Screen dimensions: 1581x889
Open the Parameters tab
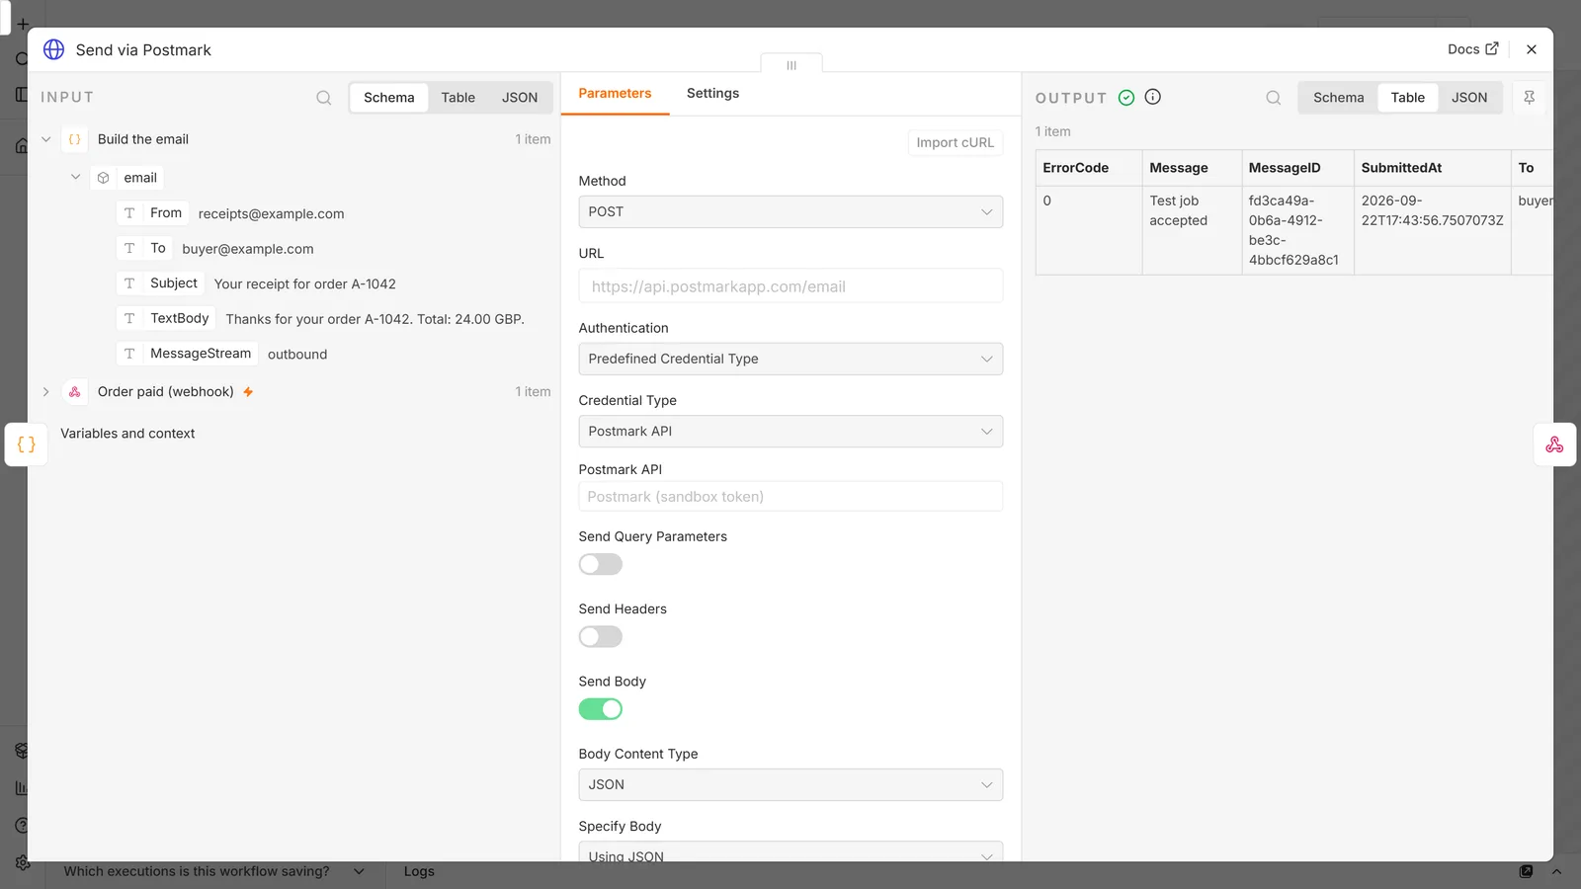(x=615, y=94)
